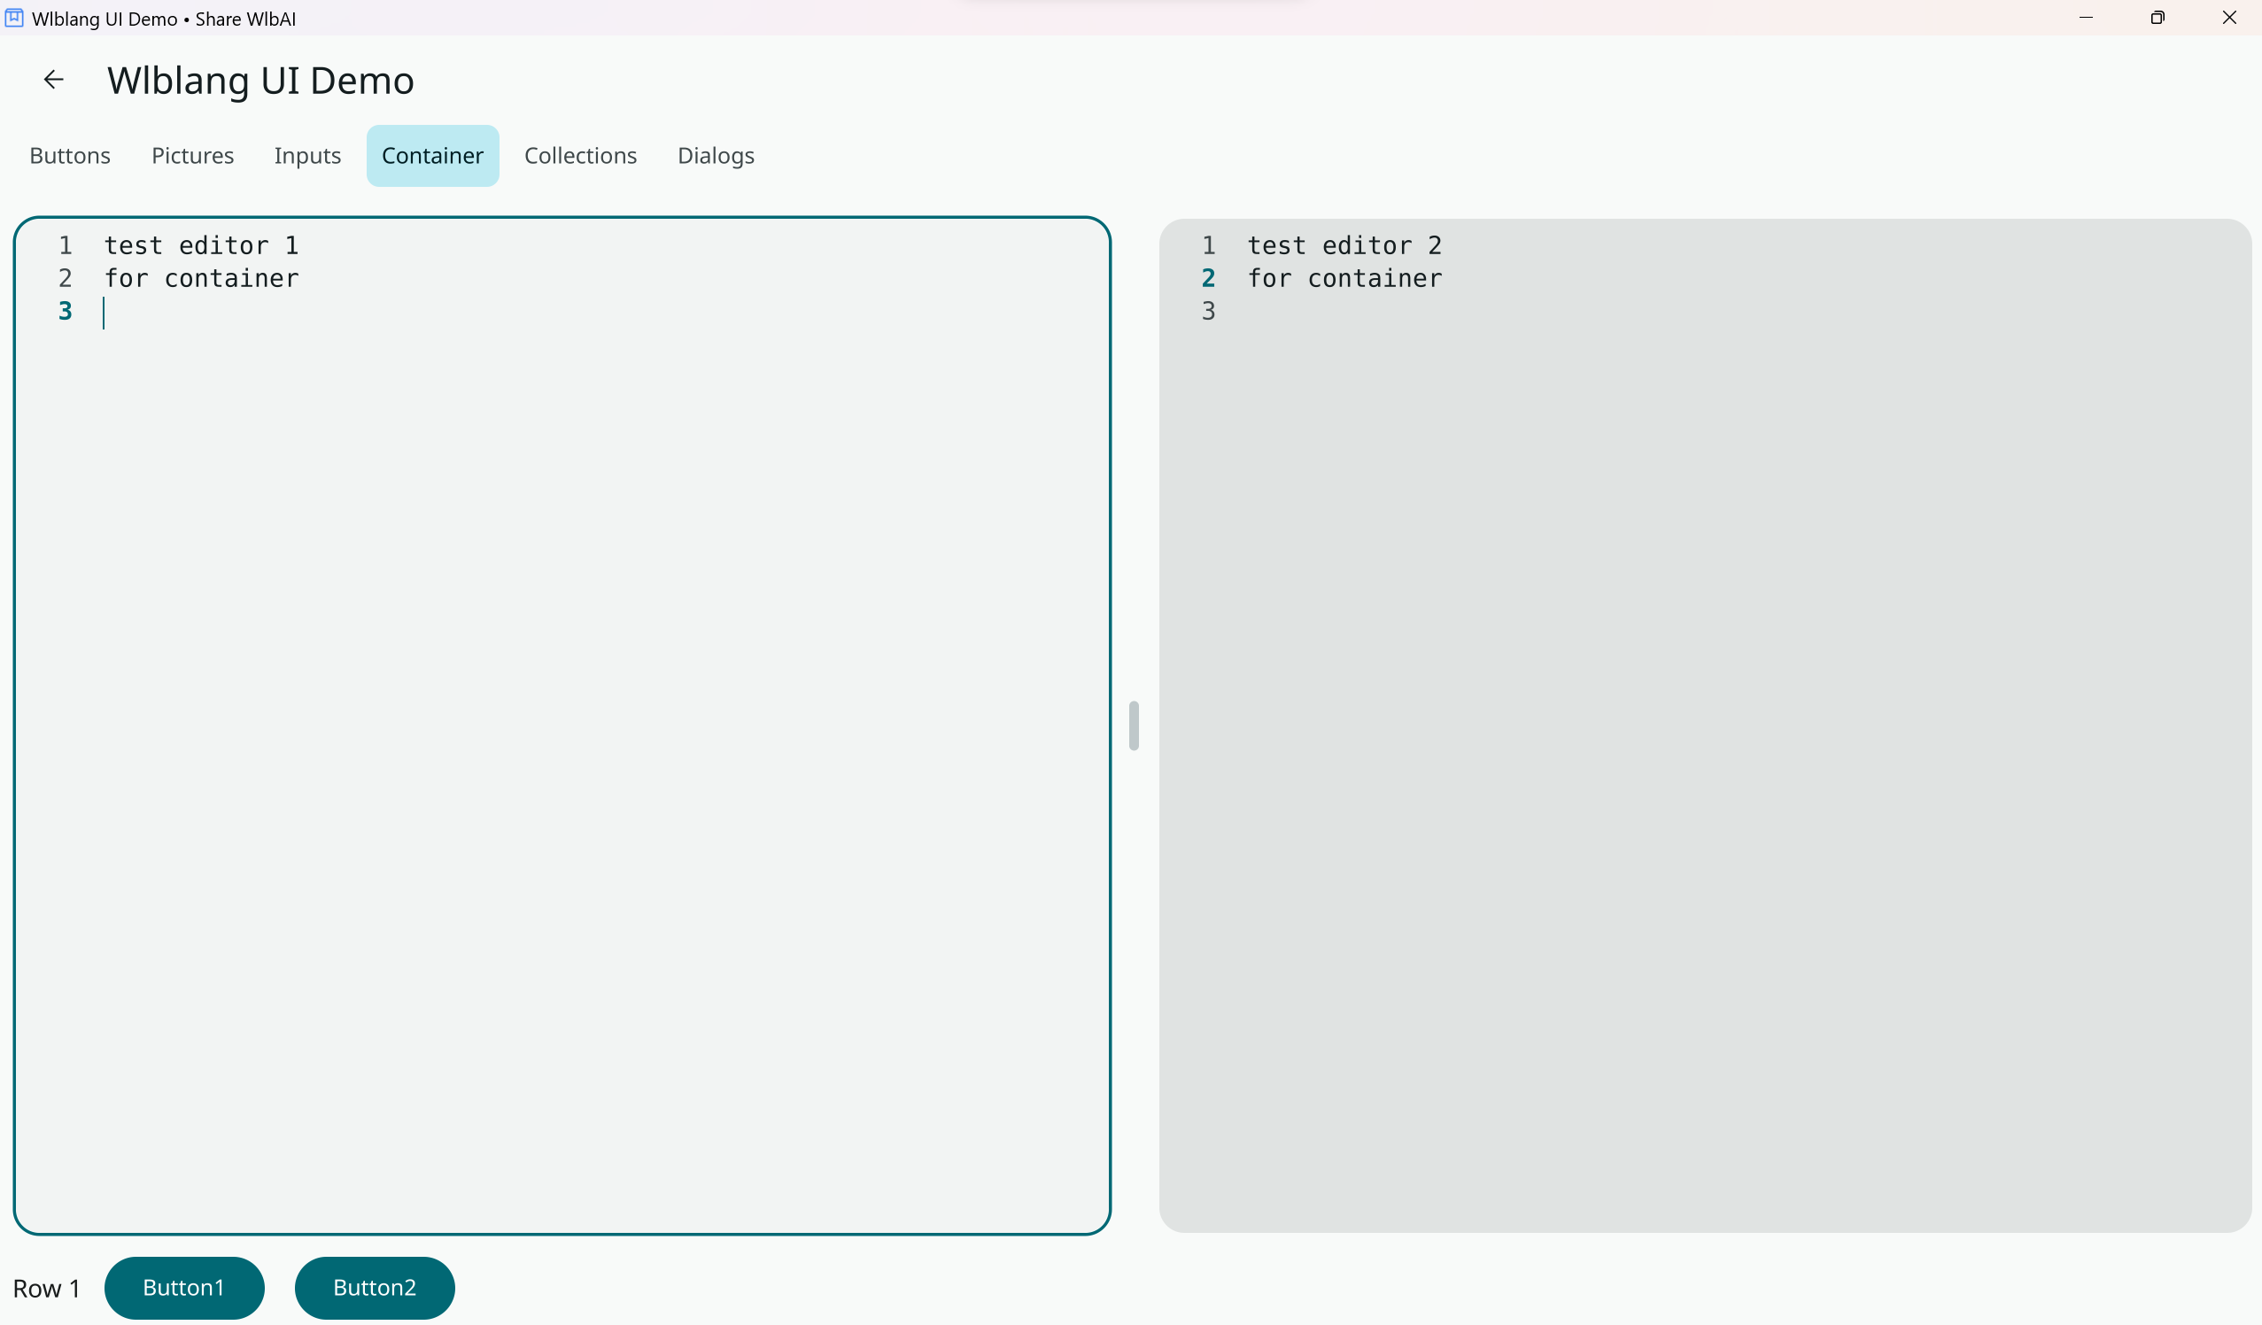Image resolution: width=2262 pixels, height=1325 pixels.
Task: Minimize the Wlblang UI Demo window
Action: 2085,18
